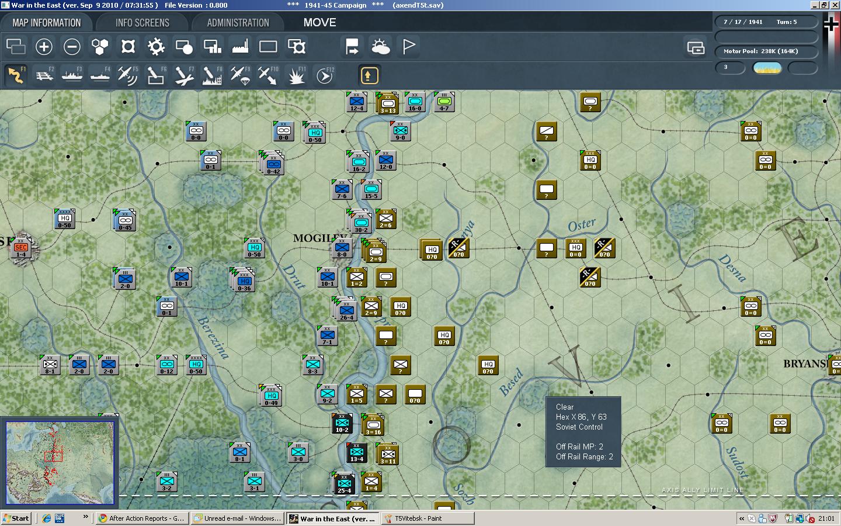Select the 16-0 cyan unit counter
The image size is (841, 526).
pos(415,102)
